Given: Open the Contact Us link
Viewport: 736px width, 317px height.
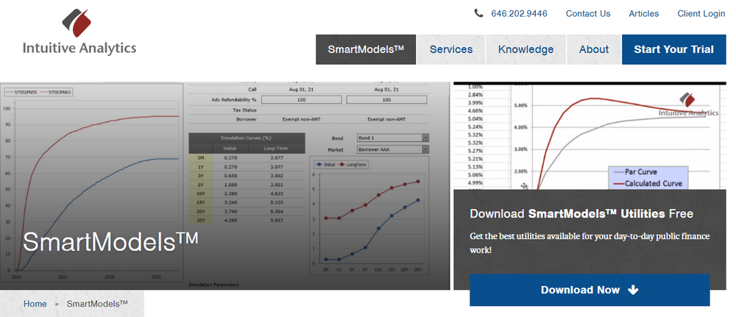Looking at the screenshot, I should [x=587, y=13].
